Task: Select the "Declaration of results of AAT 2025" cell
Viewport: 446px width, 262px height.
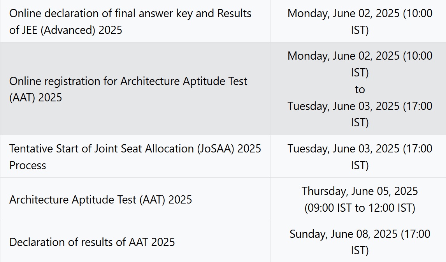Action: [92, 242]
